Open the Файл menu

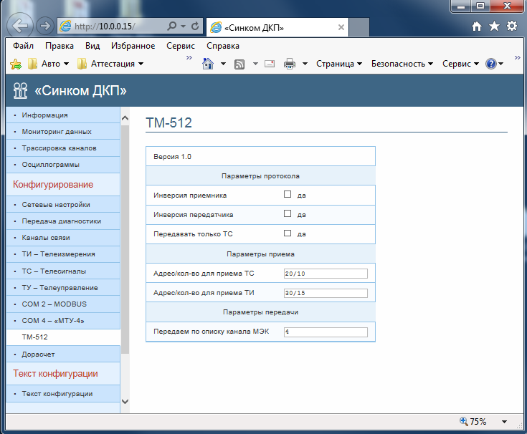(24, 46)
